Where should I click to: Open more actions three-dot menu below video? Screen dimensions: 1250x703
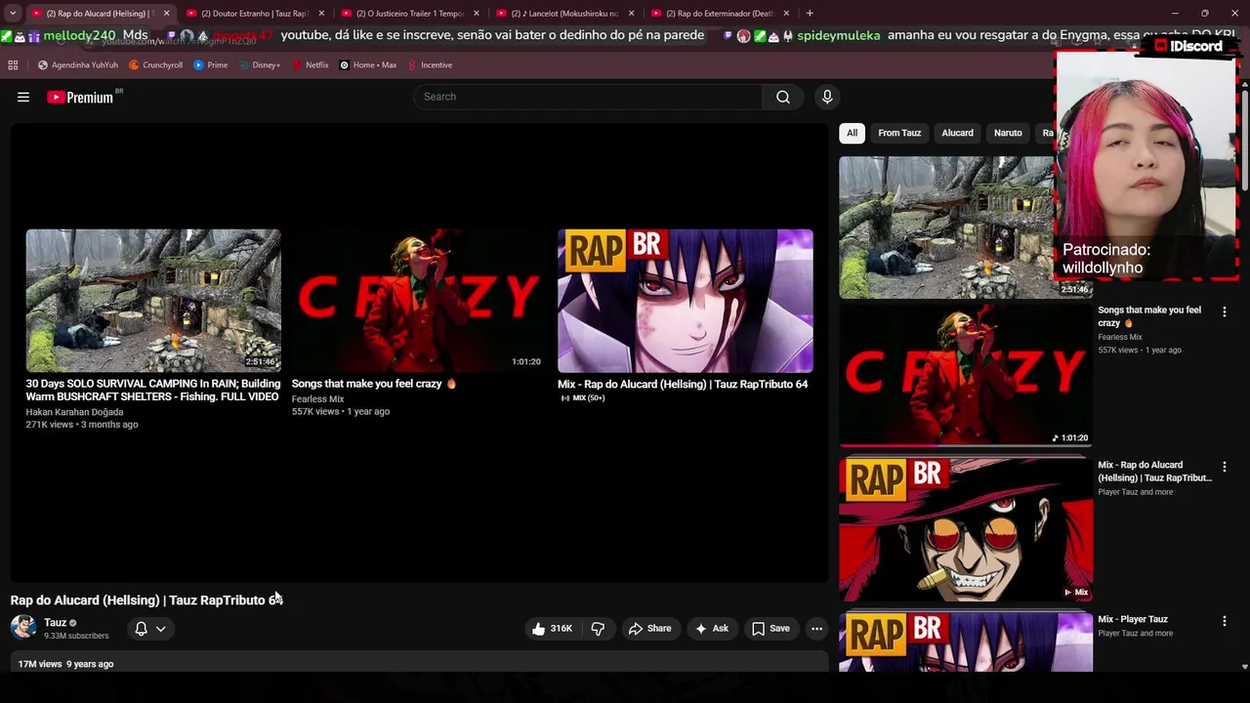[x=817, y=629]
